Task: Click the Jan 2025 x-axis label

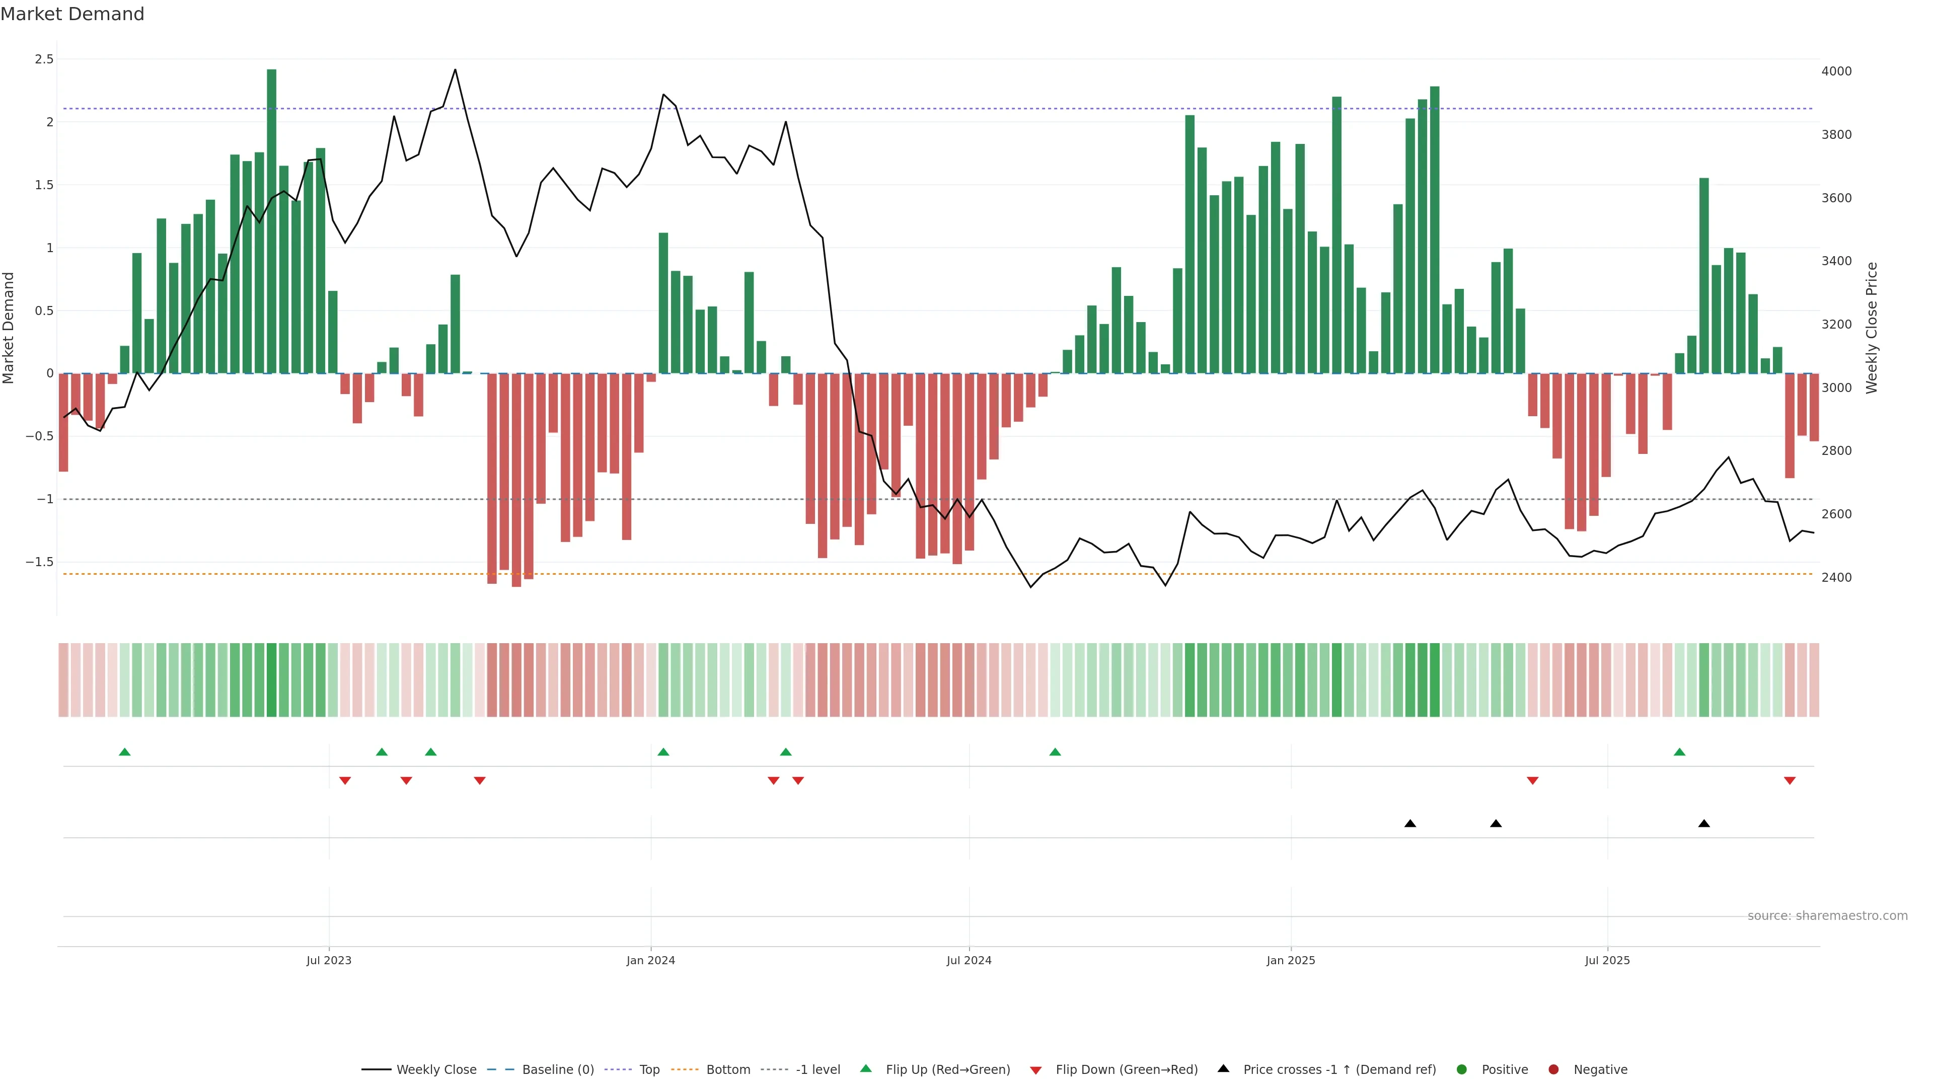Action: pyautogui.click(x=1291, y=960)
